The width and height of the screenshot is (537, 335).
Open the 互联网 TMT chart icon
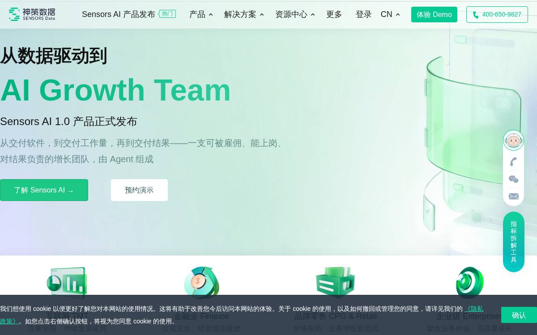[x=67, y=282]
